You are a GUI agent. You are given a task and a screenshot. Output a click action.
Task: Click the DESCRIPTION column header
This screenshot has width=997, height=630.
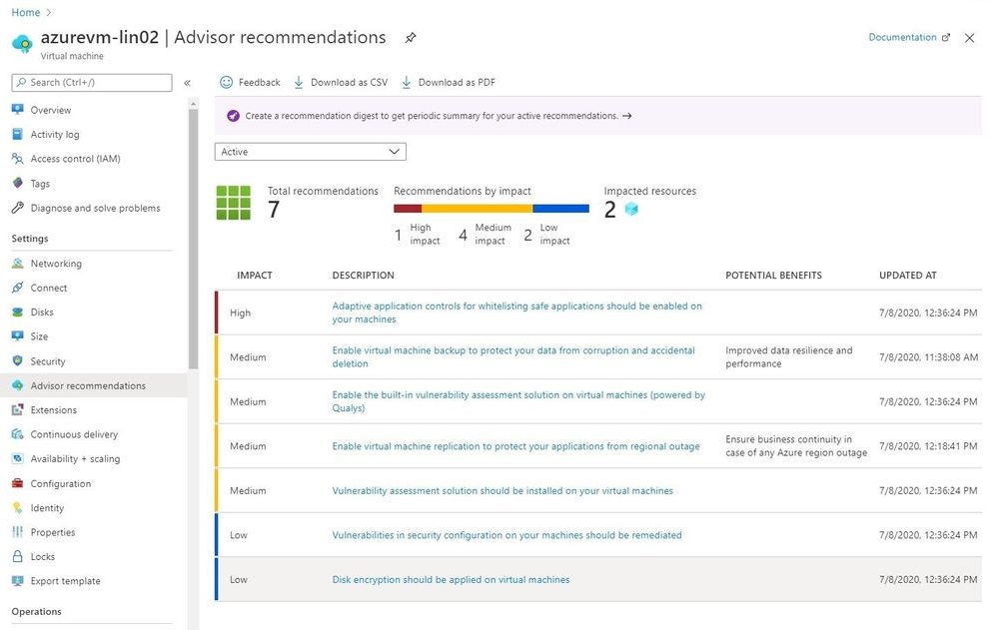363,276
